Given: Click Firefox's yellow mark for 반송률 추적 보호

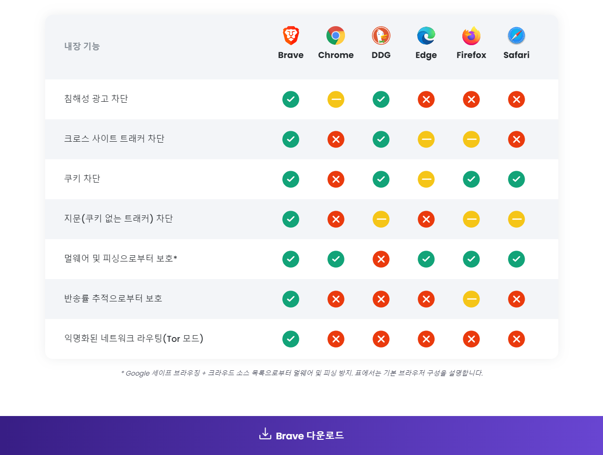Looking at the screenshot, I should pyautogui.click(x=471, y=299).
